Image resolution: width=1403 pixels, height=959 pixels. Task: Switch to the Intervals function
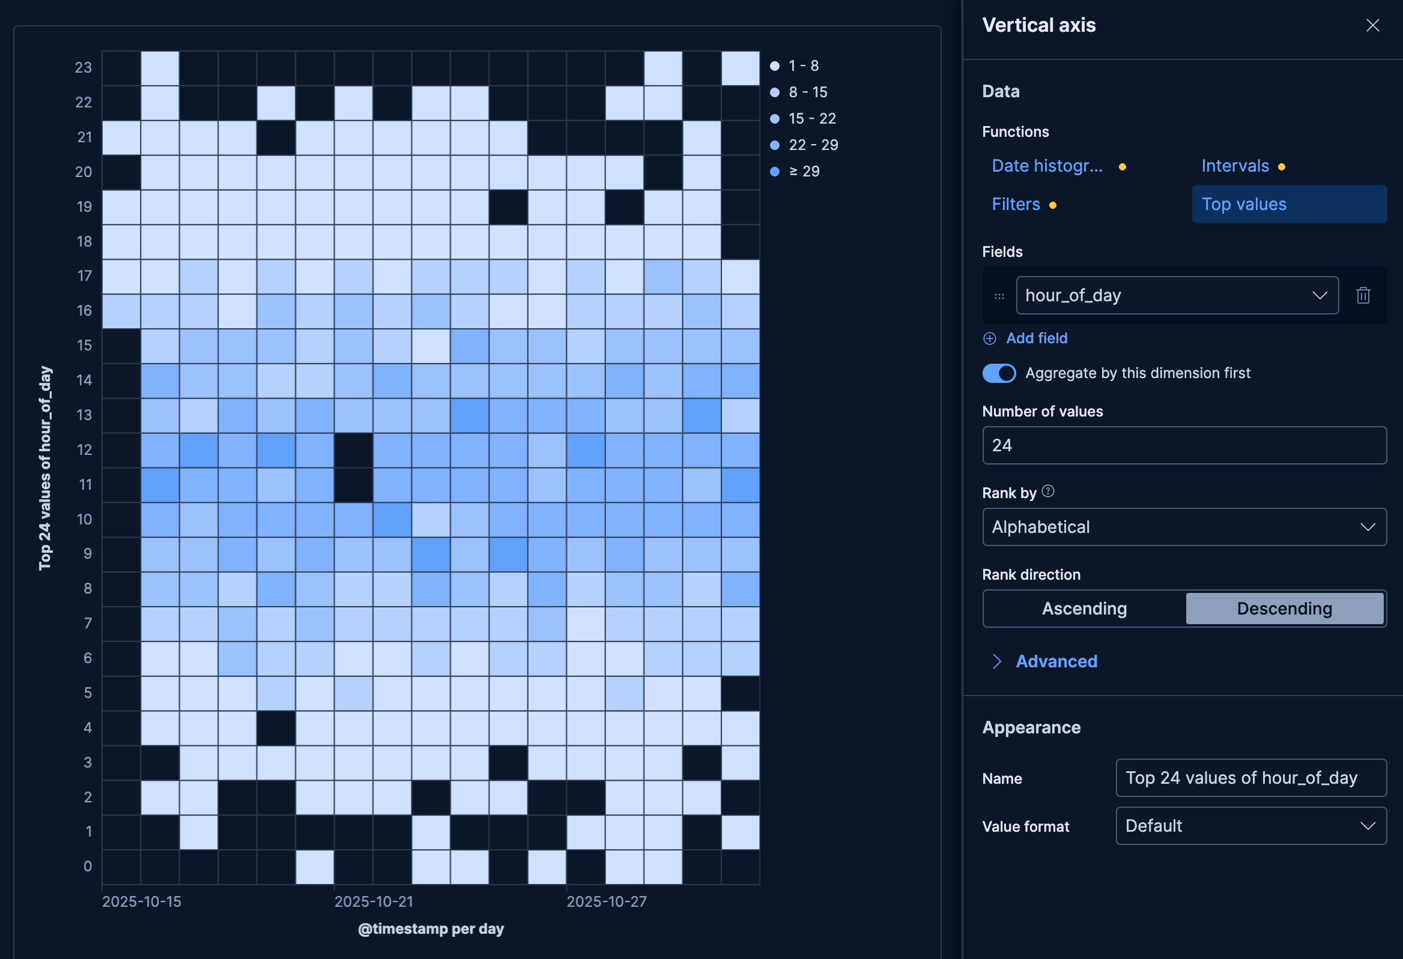click(1235, 166)
